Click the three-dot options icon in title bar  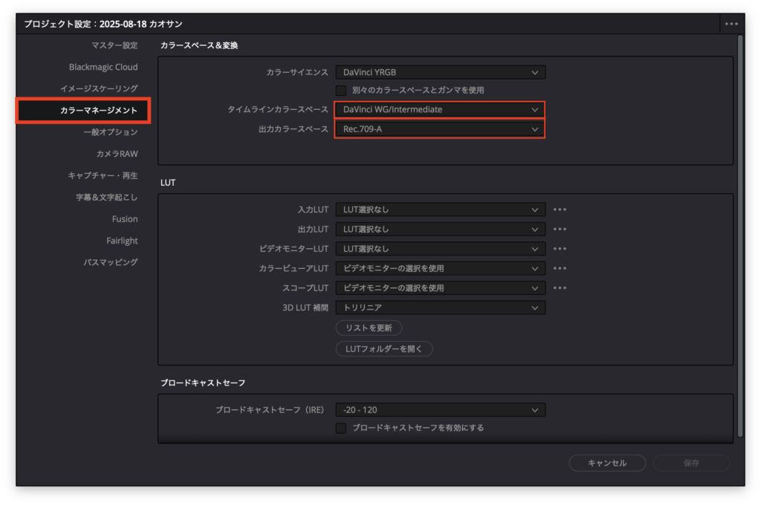(731, 24)
